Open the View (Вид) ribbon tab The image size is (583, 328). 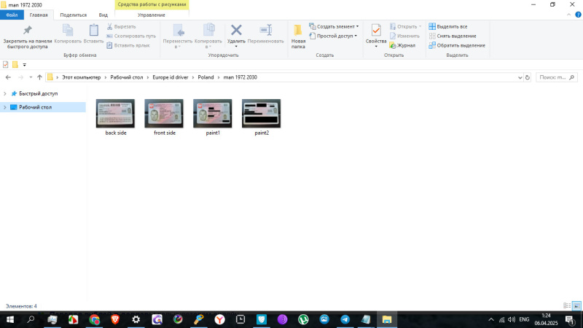tap(103, 15)
